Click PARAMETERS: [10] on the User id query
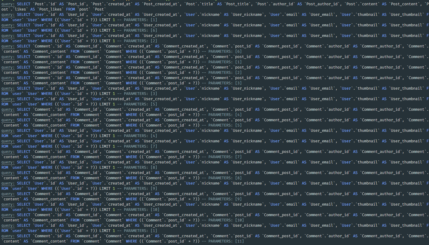Viewport: 429px width, 245px height. pos(142,209)
